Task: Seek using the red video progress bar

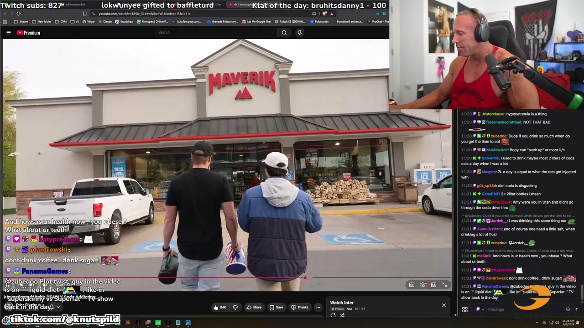Action: (x=155, y=277)
